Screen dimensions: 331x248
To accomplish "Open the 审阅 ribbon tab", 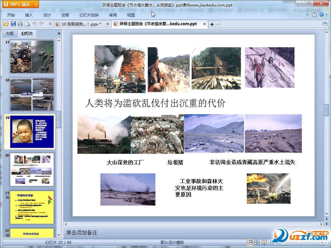I will 113,15.
